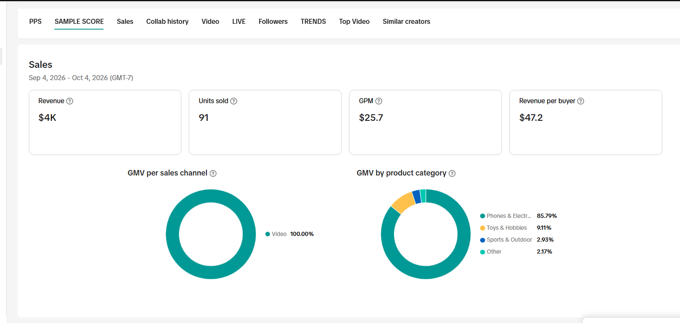Click the $4K revenue value
Image resolution: width=680 pixels, height=323 pixels.
[47, 118]
